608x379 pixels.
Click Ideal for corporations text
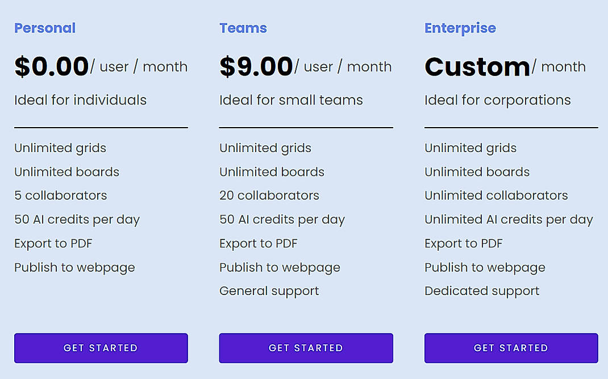pos(497,100)
